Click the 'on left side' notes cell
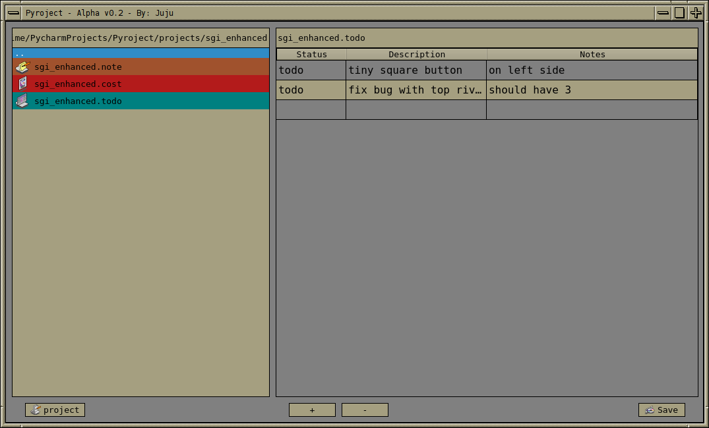The image size is (709, 428). click(x=592, y=70)
